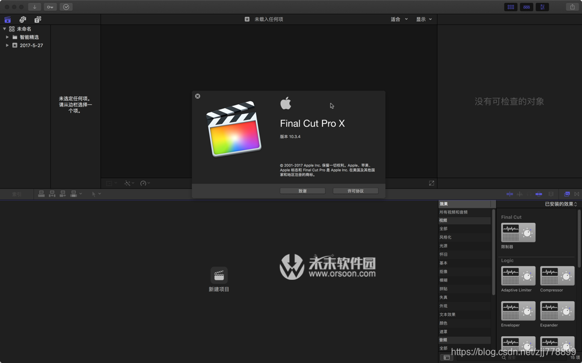Click the connect clip edit icon
The height and width of the screenshot is (363, 582).
point(41,194)
